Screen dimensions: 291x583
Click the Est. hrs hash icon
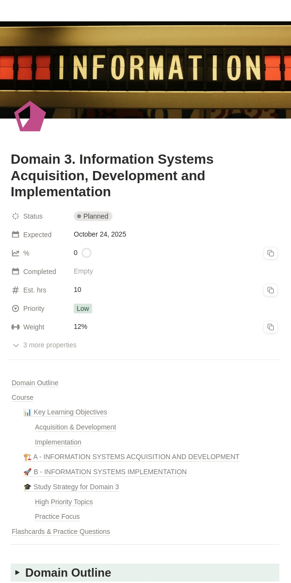click(x=16, y=290)
